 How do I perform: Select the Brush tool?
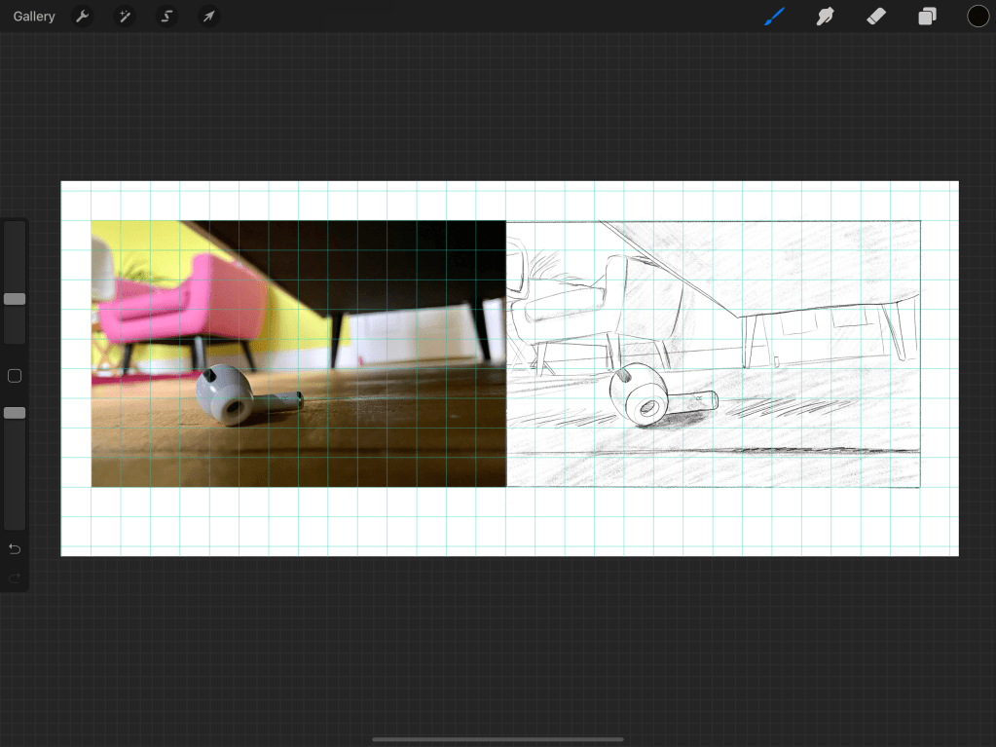(775, 17)
